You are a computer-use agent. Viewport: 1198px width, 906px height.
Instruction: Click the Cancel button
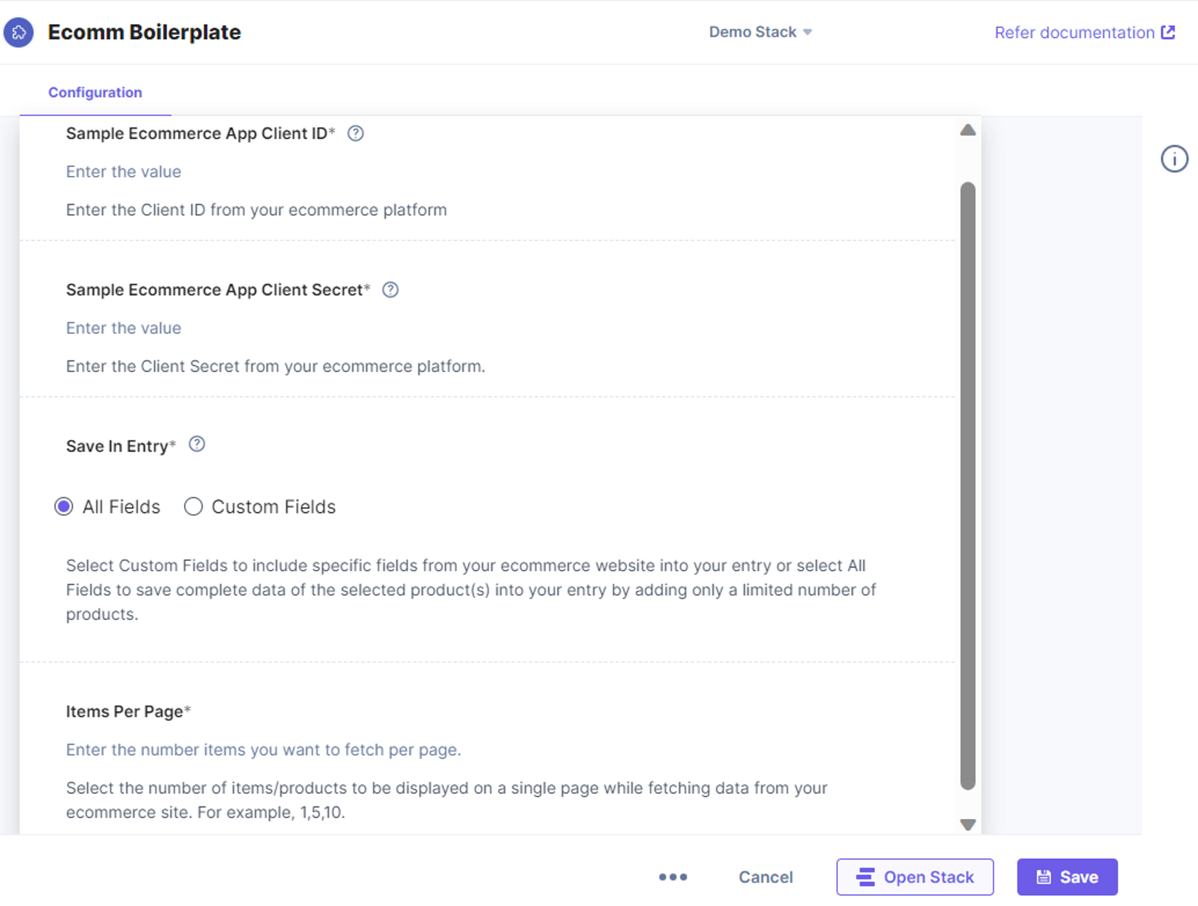tap(765, 877)
